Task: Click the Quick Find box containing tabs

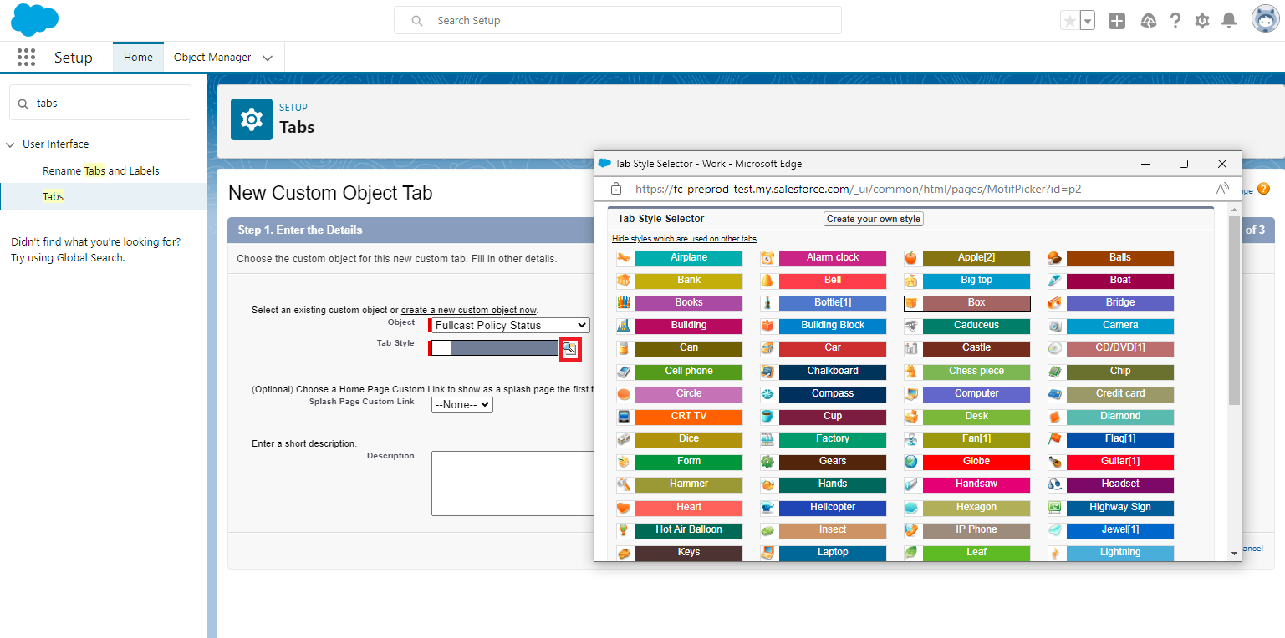Action: [x=100, y=103]
